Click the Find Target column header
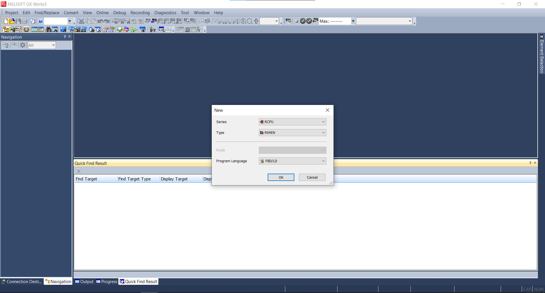 [96, 179]
